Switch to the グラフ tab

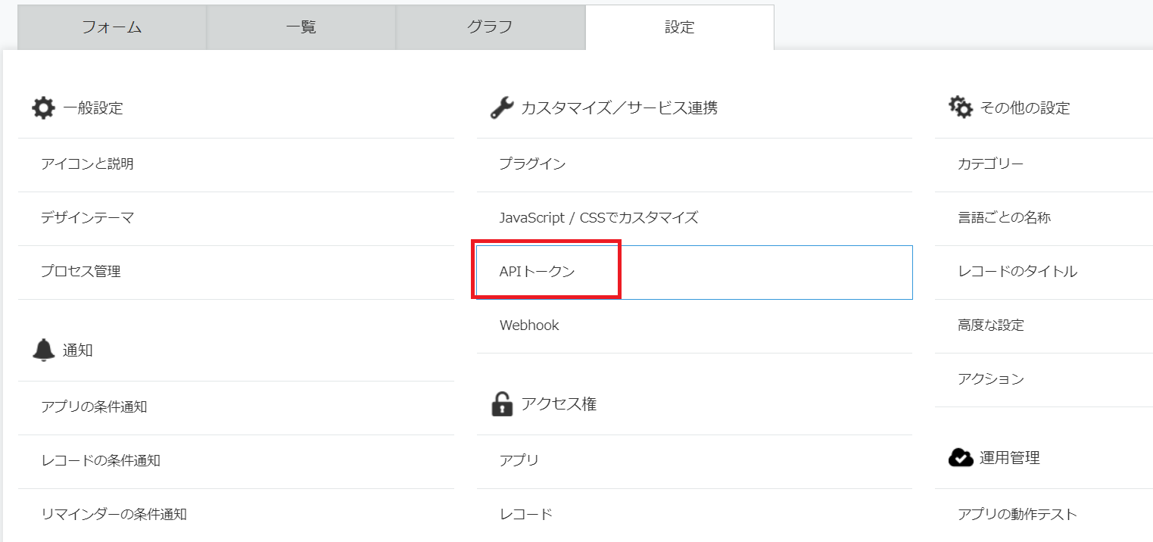coord(490,27)
